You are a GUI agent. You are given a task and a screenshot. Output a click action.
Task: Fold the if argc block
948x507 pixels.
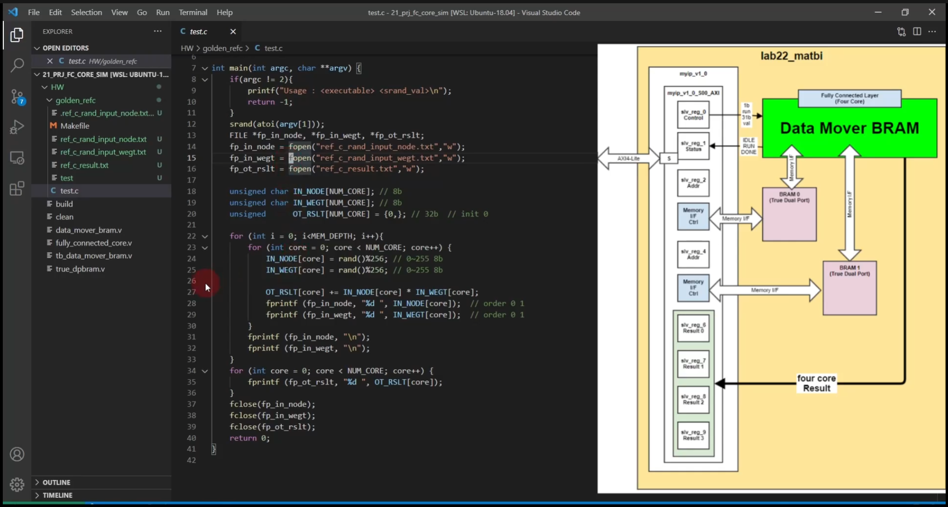(205, 79)
